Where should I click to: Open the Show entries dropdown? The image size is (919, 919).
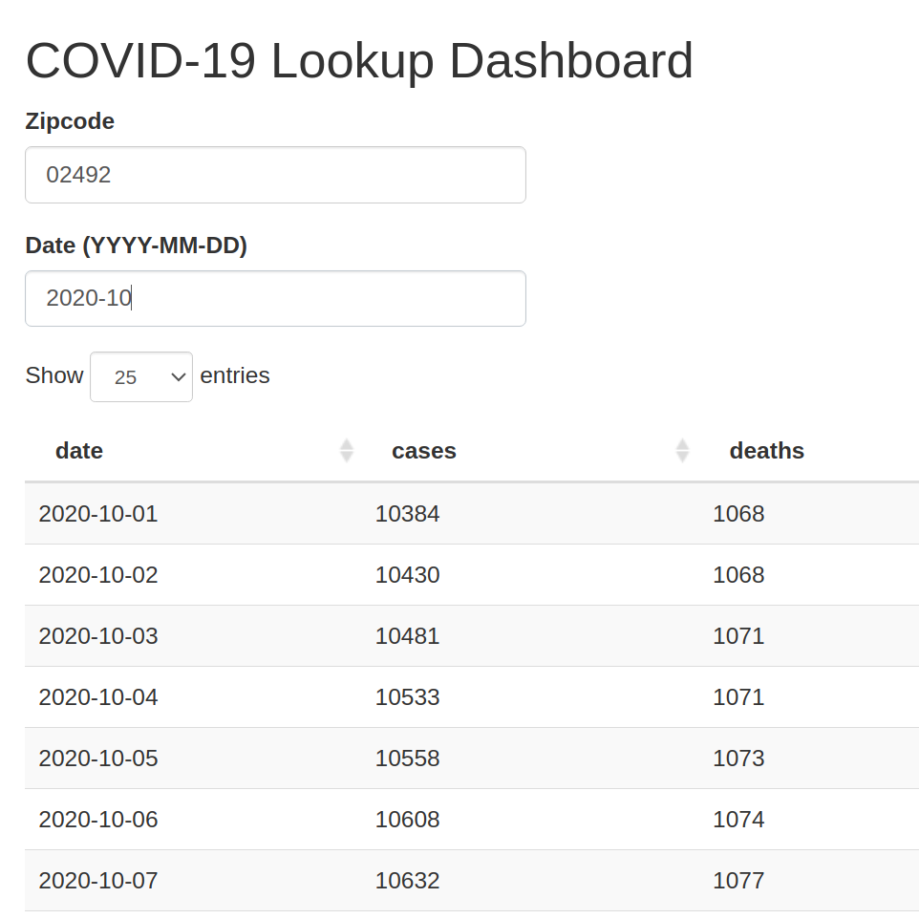point(141,377)
